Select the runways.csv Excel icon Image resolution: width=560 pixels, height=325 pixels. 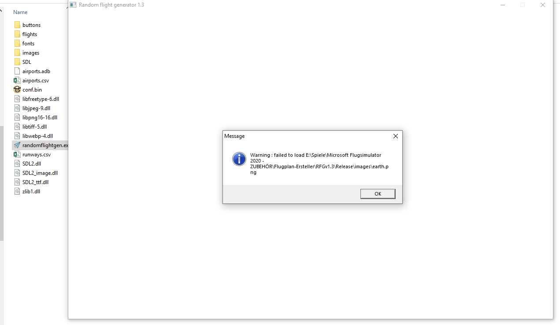17,155
